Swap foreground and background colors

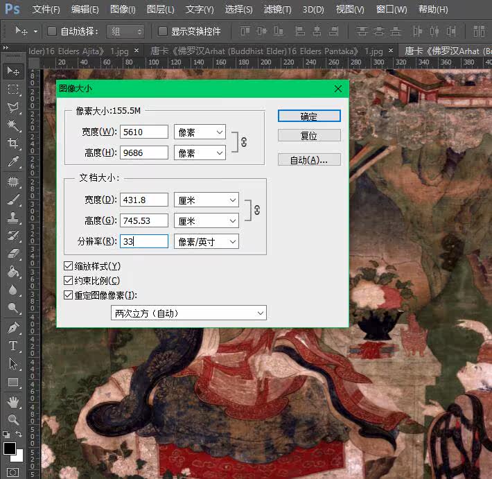coord(19,434)
